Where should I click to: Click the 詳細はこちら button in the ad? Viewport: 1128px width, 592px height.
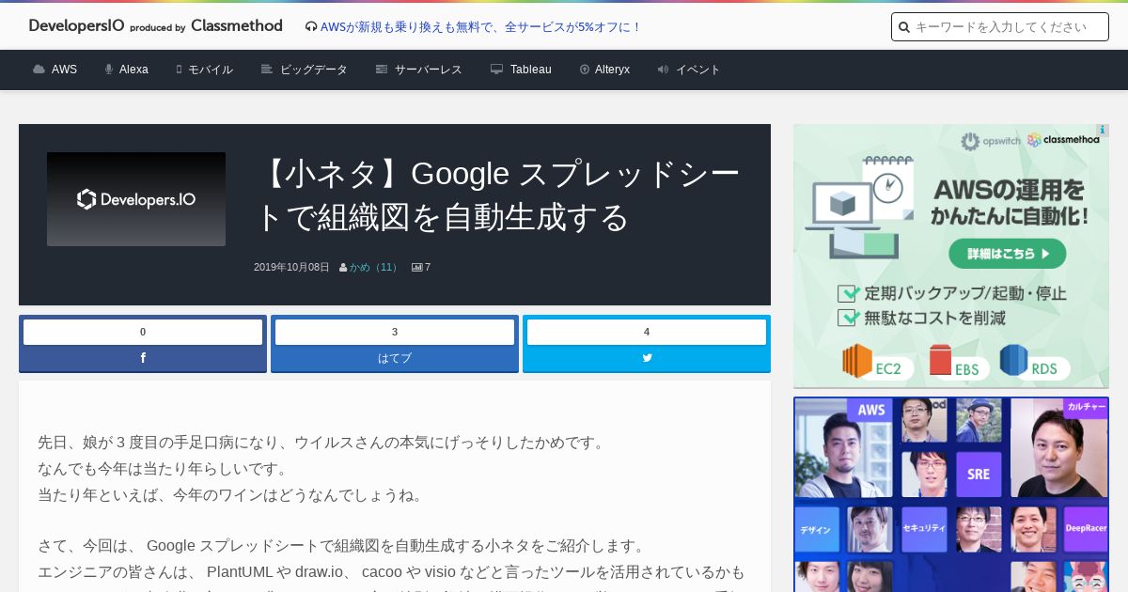pos(1007,254)
